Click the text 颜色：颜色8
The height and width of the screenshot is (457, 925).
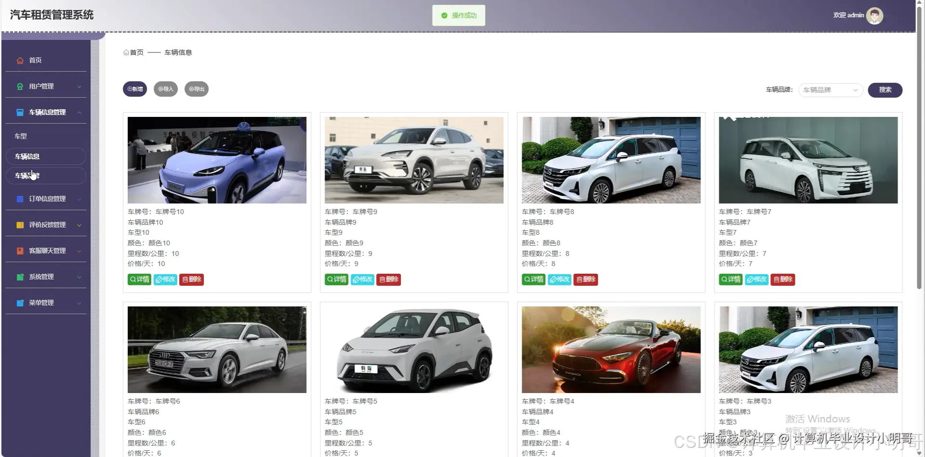pos(541,243)
